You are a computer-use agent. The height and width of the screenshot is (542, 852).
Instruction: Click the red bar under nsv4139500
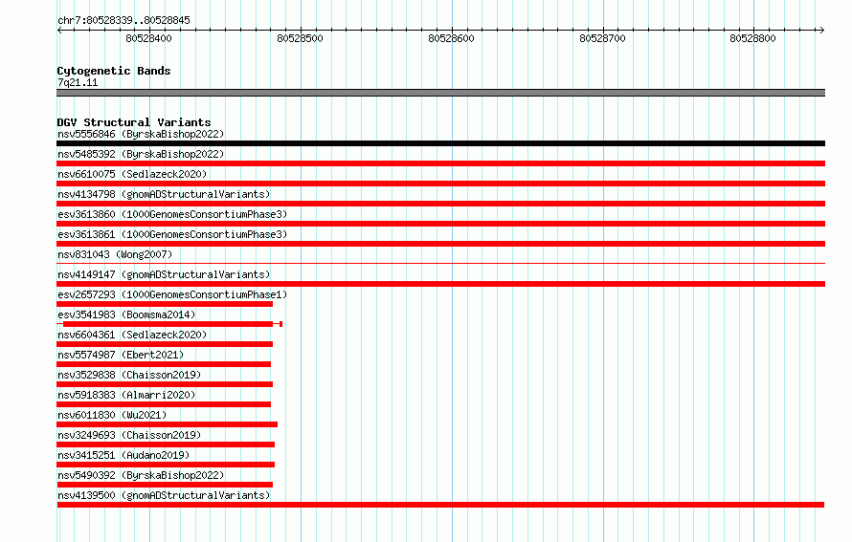click(440, 505)
